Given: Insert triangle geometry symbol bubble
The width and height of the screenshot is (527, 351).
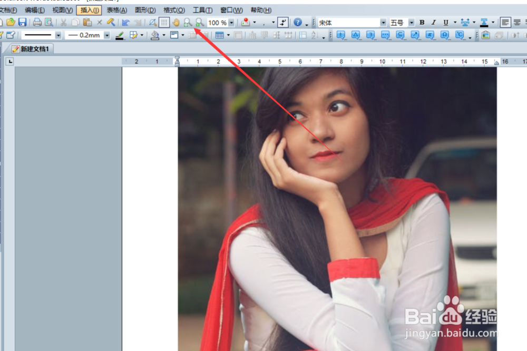Looking at the screenshot, I should [356, 35].
